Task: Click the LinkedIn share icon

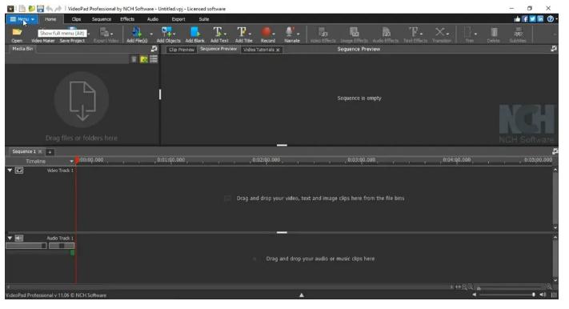Action: tap(541, 19)
